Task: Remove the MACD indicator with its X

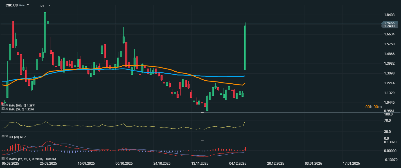Action: coord(6,158)
